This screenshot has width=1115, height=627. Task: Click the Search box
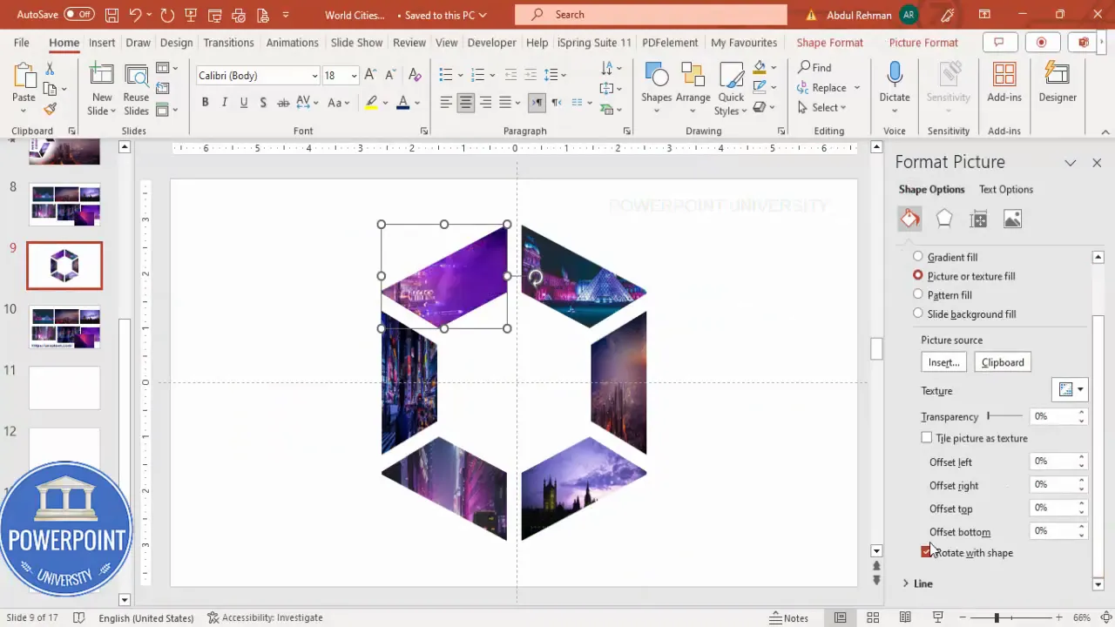[x=651, y=15]
